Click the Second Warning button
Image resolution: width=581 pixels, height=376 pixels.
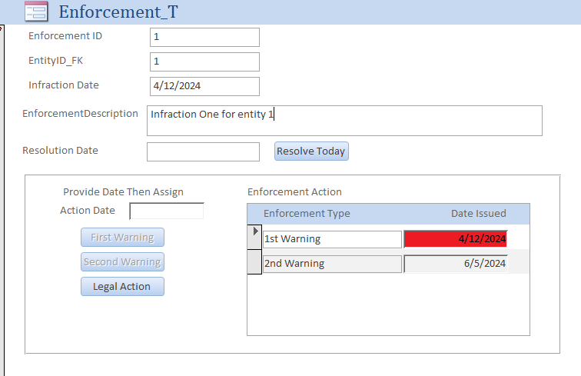[122, 262]
